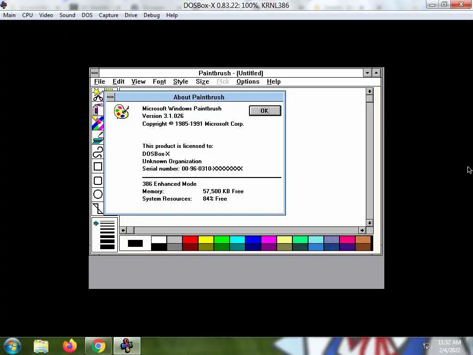The image size is (473, 355).
Task: Open the Paintbrush Options menu
Action: 248,81
